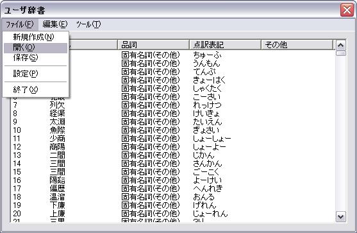Click braille reading けいきょ

(x=206, y=114)
